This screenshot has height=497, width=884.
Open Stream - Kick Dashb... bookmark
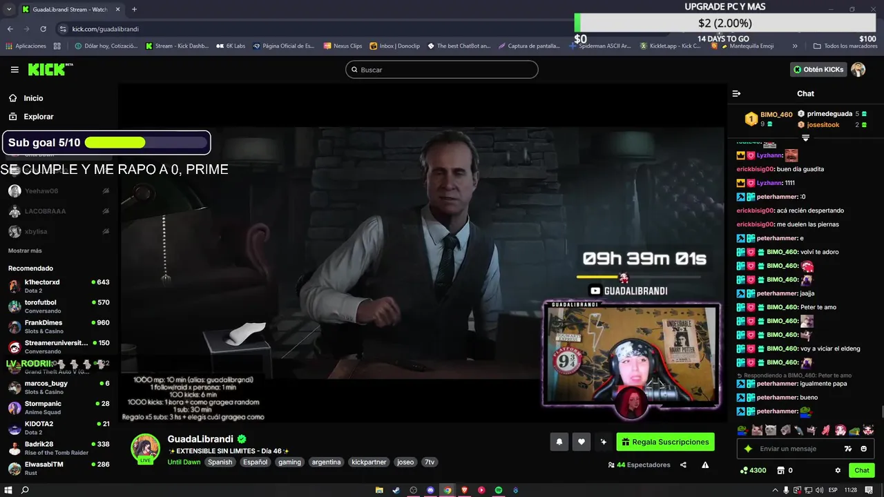coord(177,46)
